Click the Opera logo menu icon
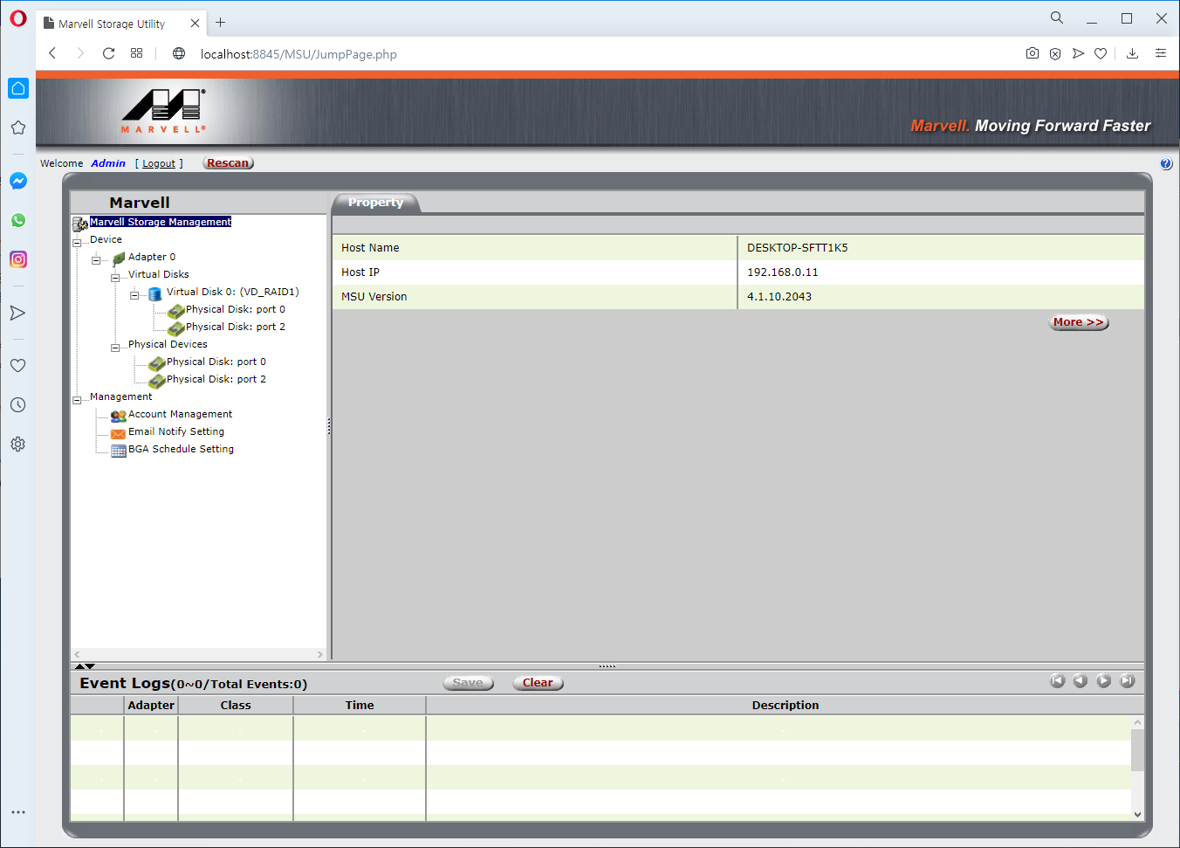This screenshot has width=1180, height=848. [x=17, y=19]
